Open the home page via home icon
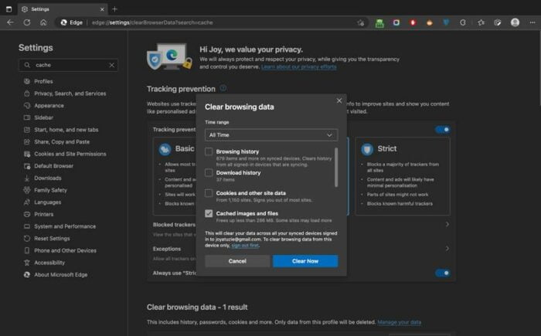Image resolution: width=541 pixels, height=336 pixels. click(43, 22)
